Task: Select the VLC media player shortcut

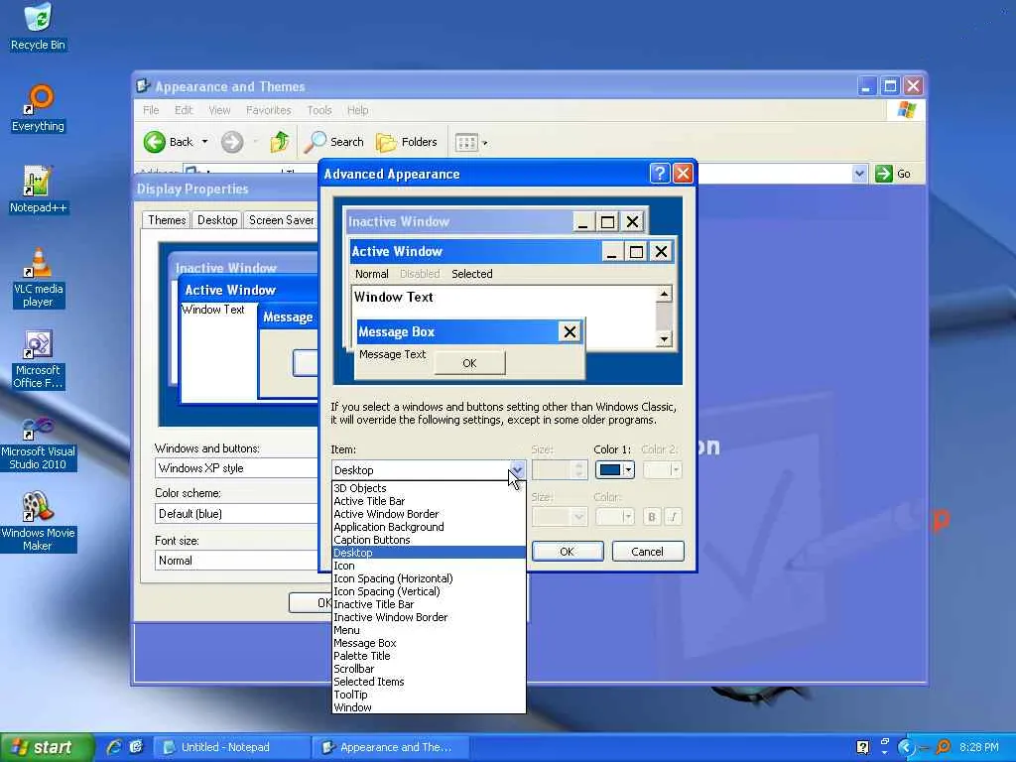Action: click(38, 278)
